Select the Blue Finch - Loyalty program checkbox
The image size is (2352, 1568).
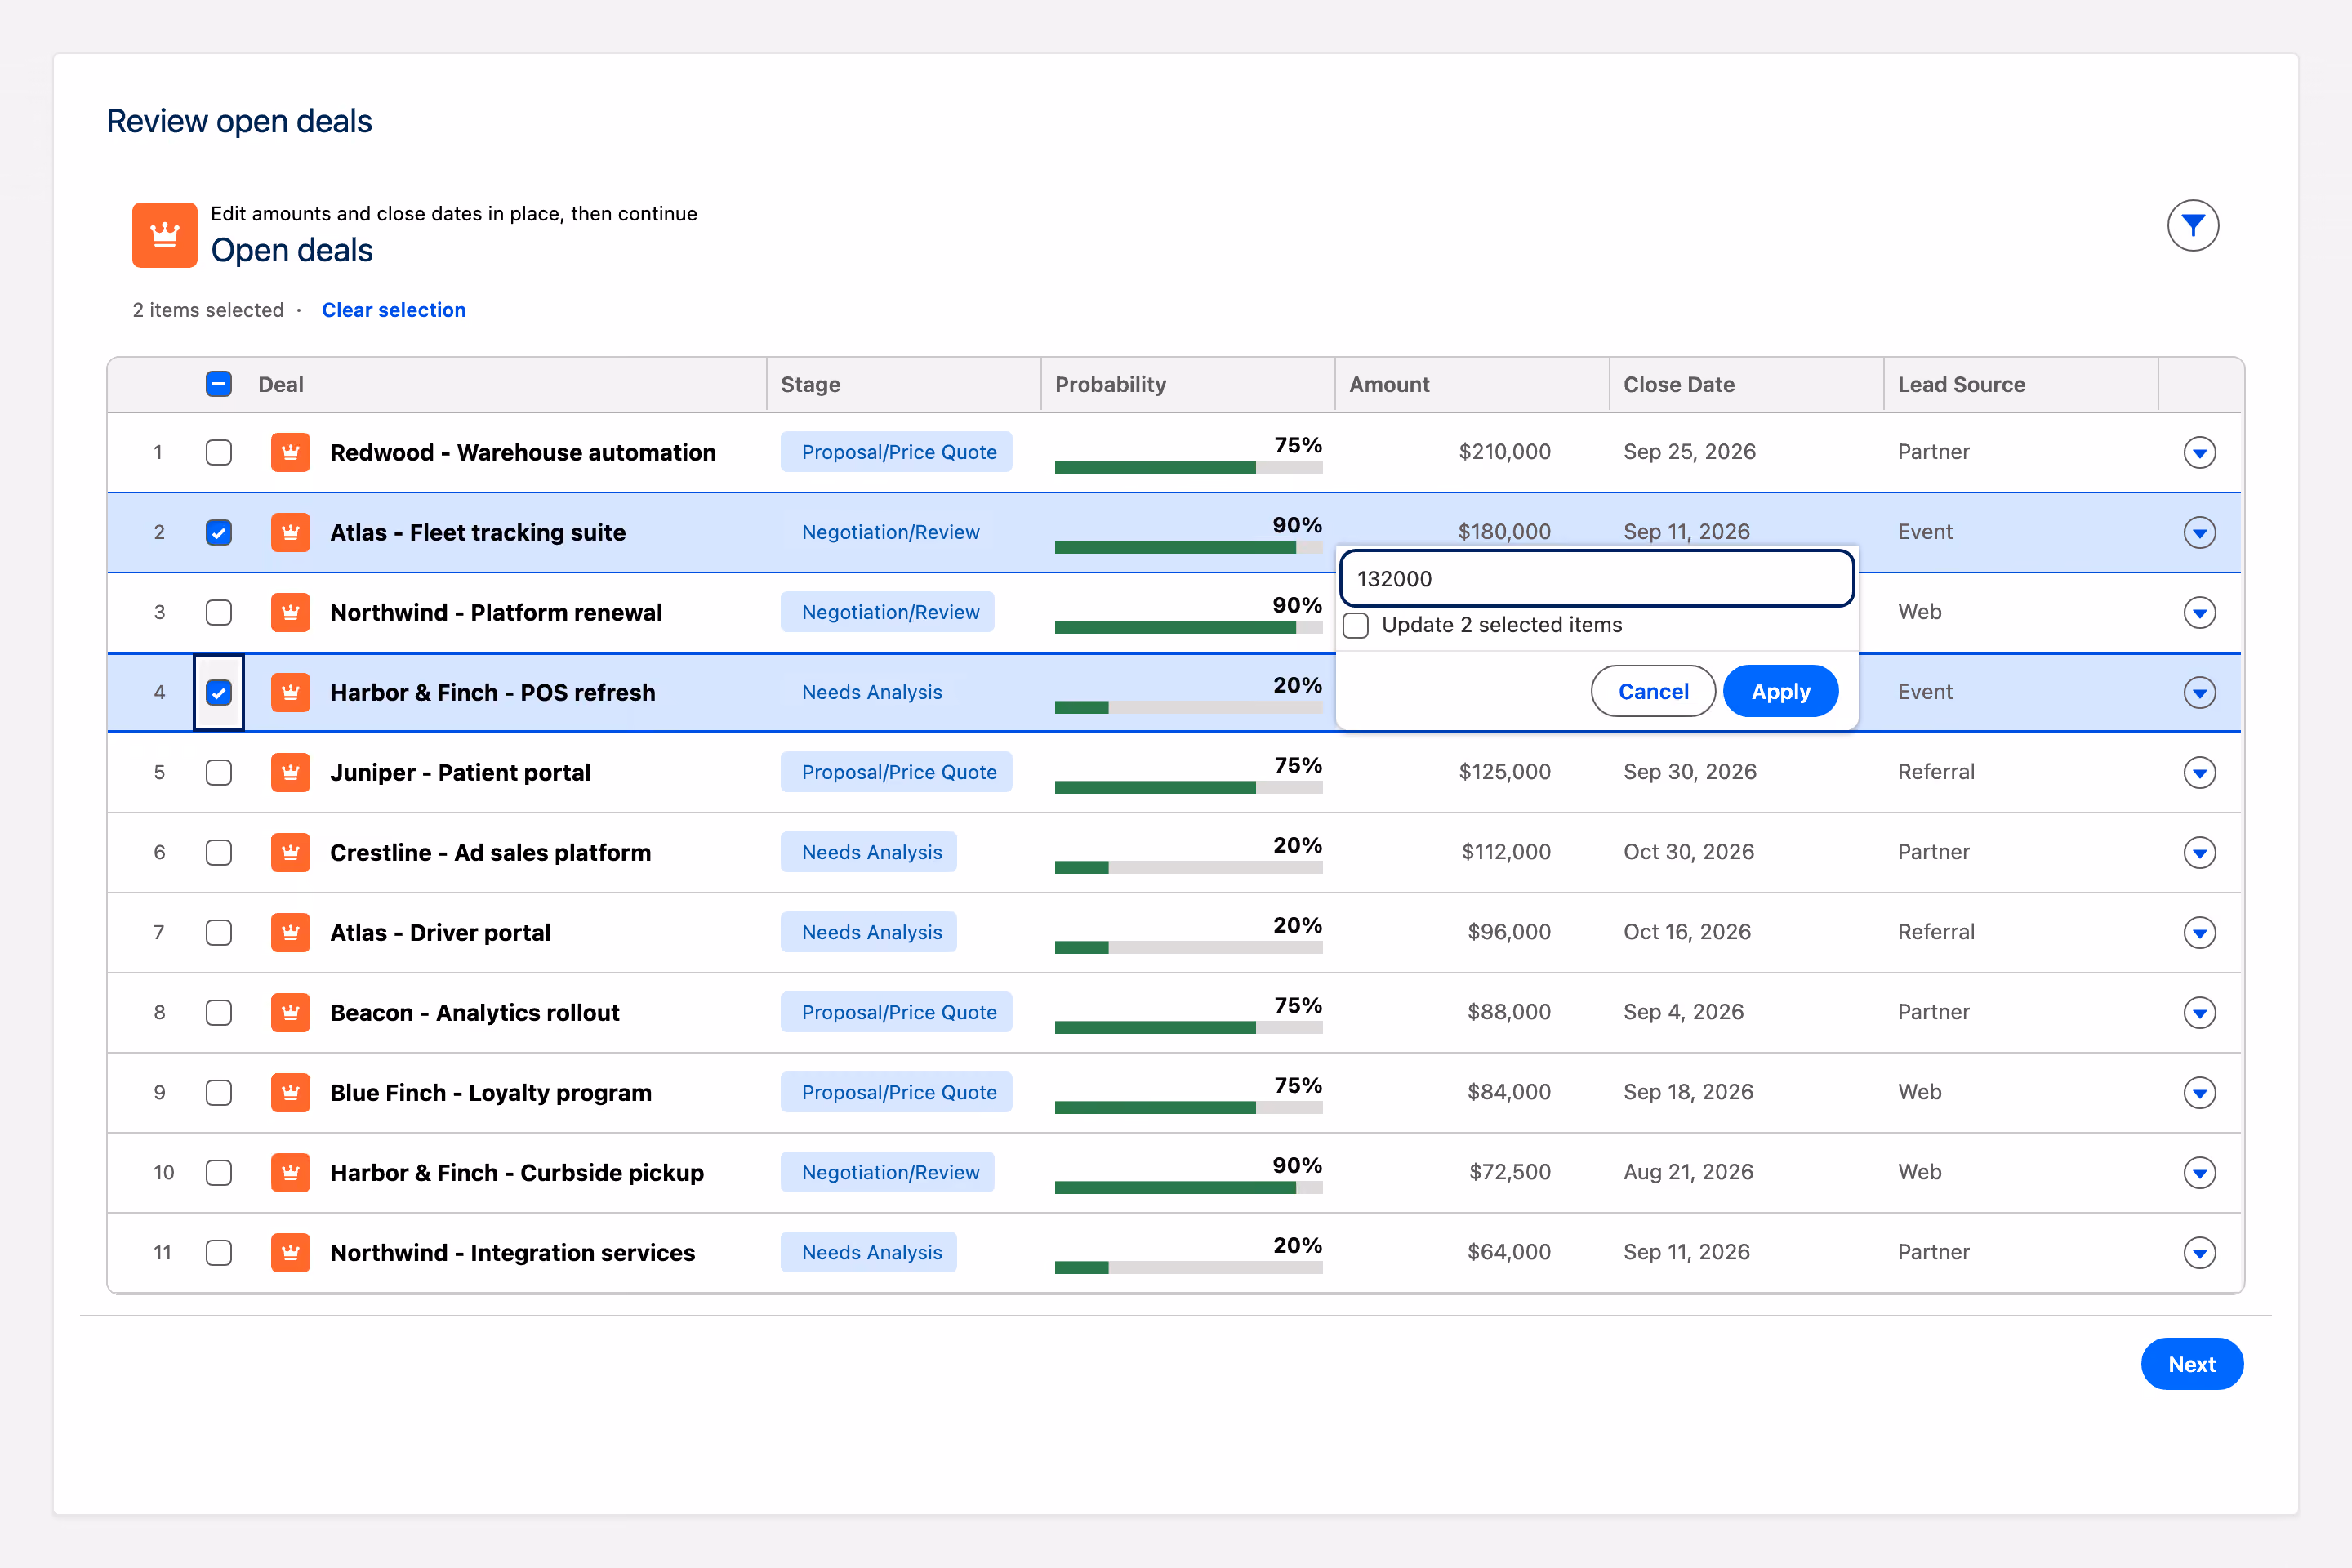pos(219,1092)
